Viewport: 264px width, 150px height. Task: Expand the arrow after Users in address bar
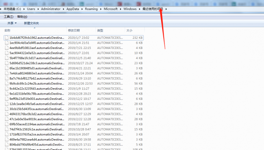(x=38, y=9)
